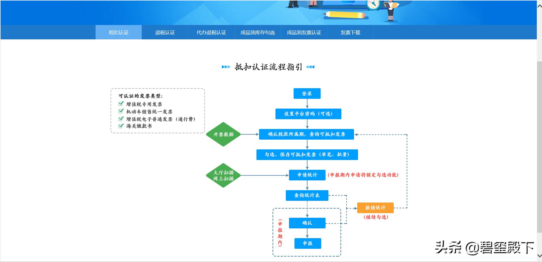Click the 勾选、保存可抵扣发票 node

point(307,155)
